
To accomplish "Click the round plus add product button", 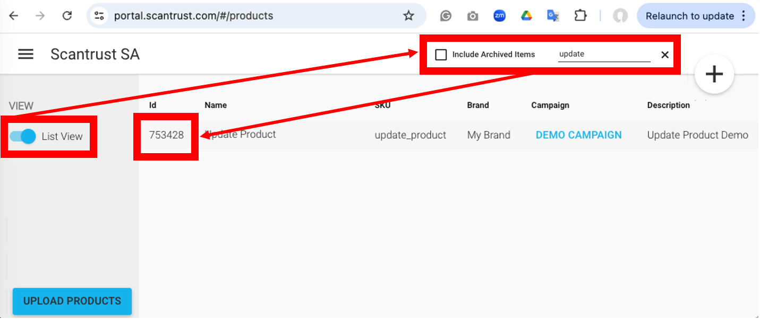I will pos(714,74).
